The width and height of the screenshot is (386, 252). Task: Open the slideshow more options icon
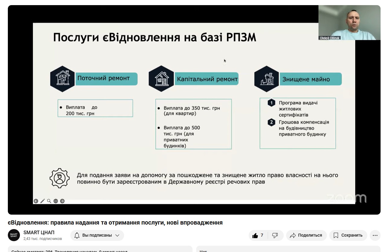coord(56,201)
